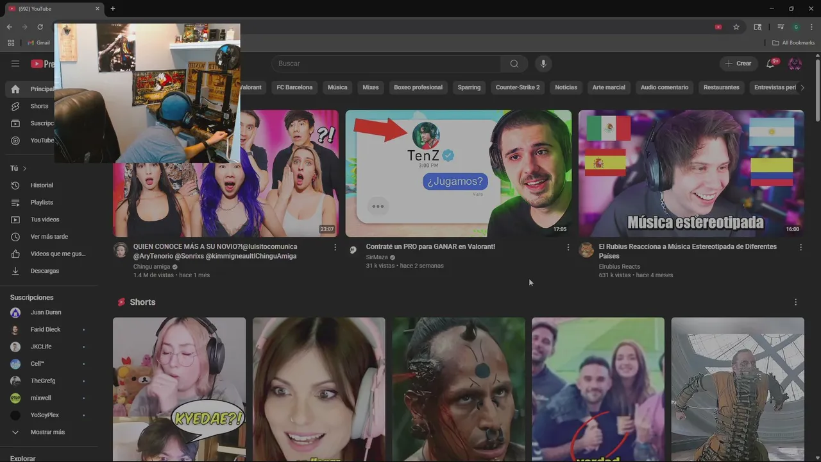Open the account avatar menu in YouTube
Screen dimensions: 821x462
pos(795,64)
